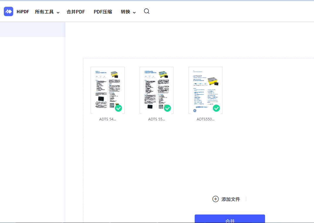Click the plus icon beside 添加文件

[x=215, y=199]
